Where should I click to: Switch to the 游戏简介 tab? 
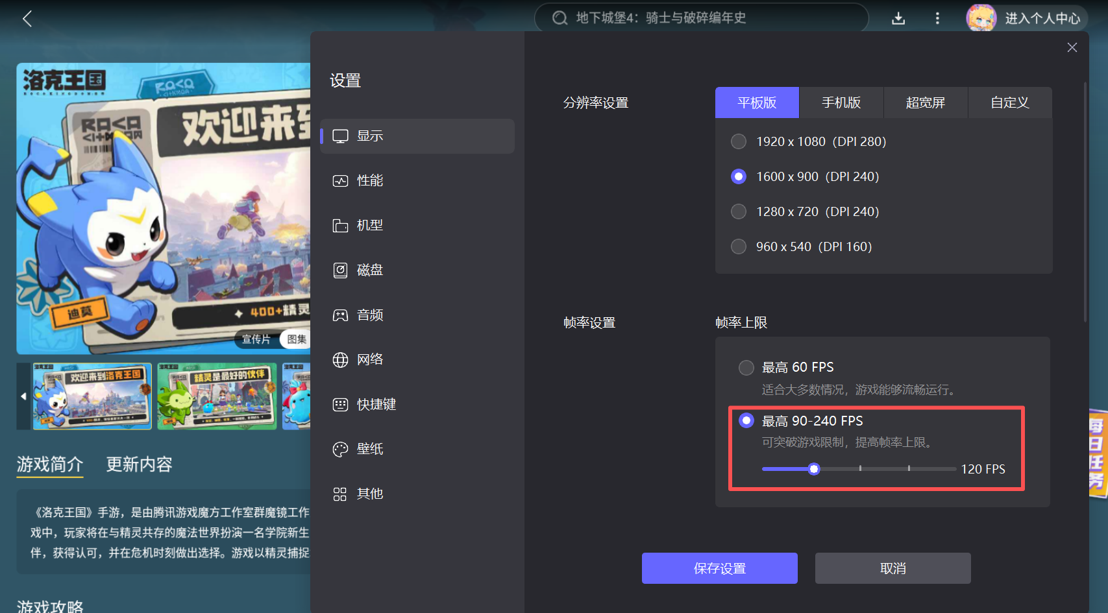[x=50, y=464]
